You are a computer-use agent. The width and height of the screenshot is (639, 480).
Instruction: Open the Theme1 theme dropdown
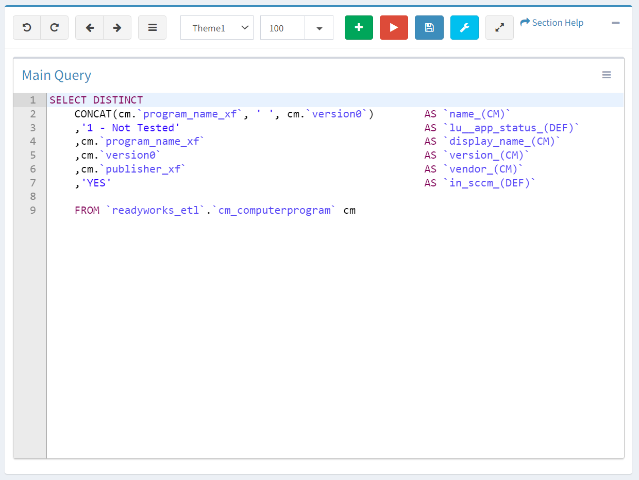click(217, 28)
